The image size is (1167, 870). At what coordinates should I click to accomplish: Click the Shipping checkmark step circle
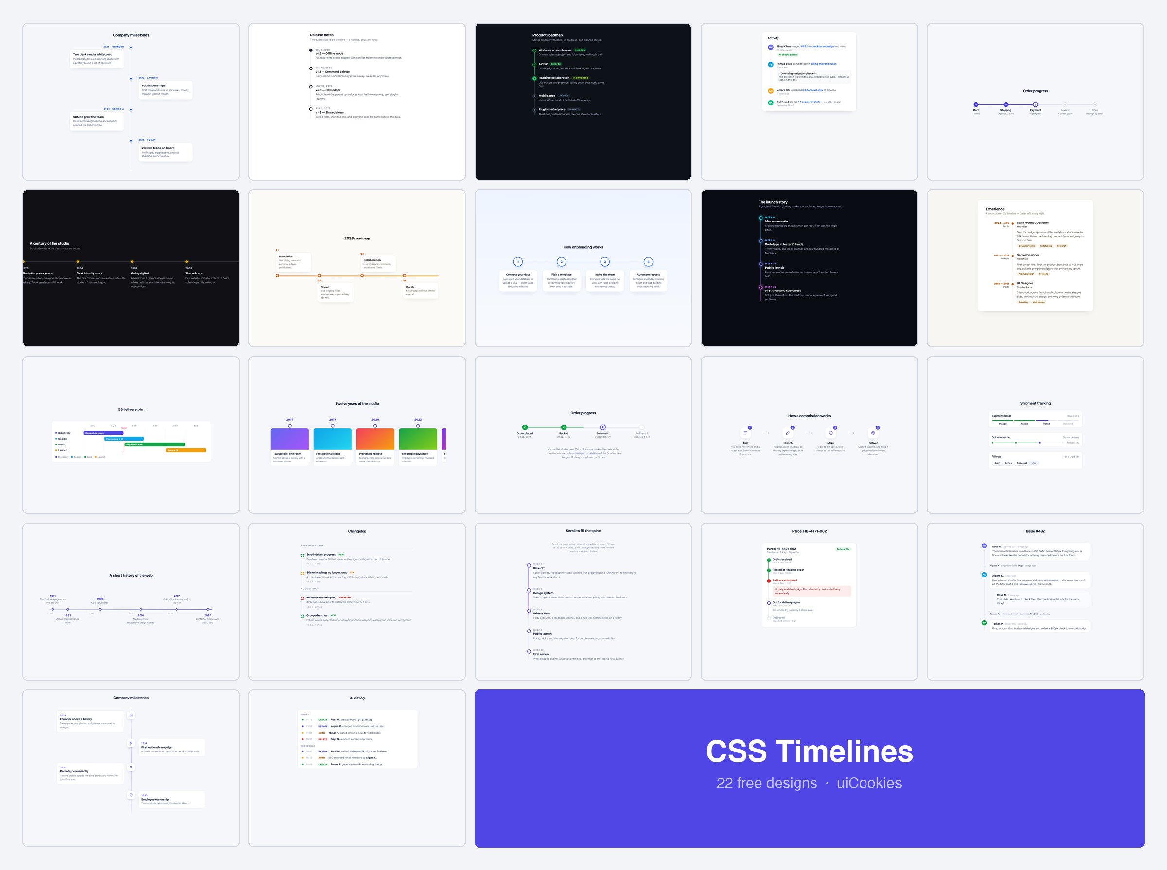(1006, 105)
